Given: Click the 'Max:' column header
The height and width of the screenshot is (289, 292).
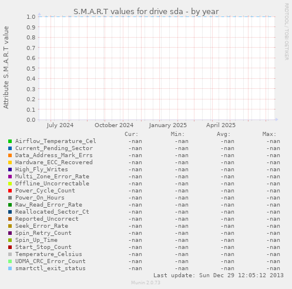Looking at the screenshot, I should [269, 134].
